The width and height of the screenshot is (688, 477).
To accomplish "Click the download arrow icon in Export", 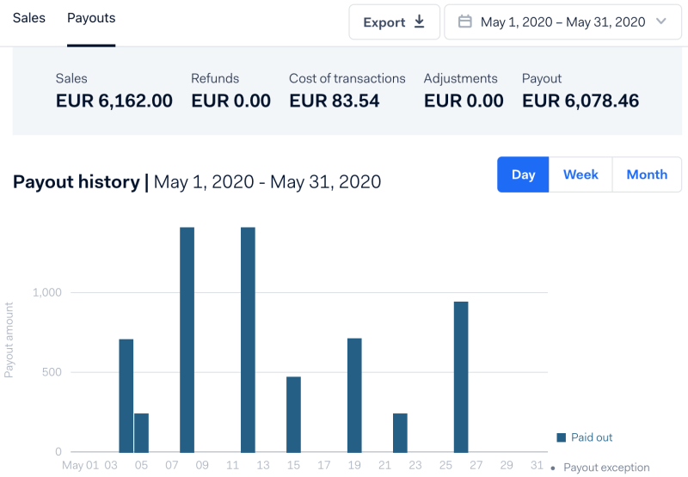I will (x=420, y=22).
